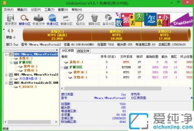Select the 文档(E:) partition on disk bar
The image size is (194, 131).
tap(164, 35)
